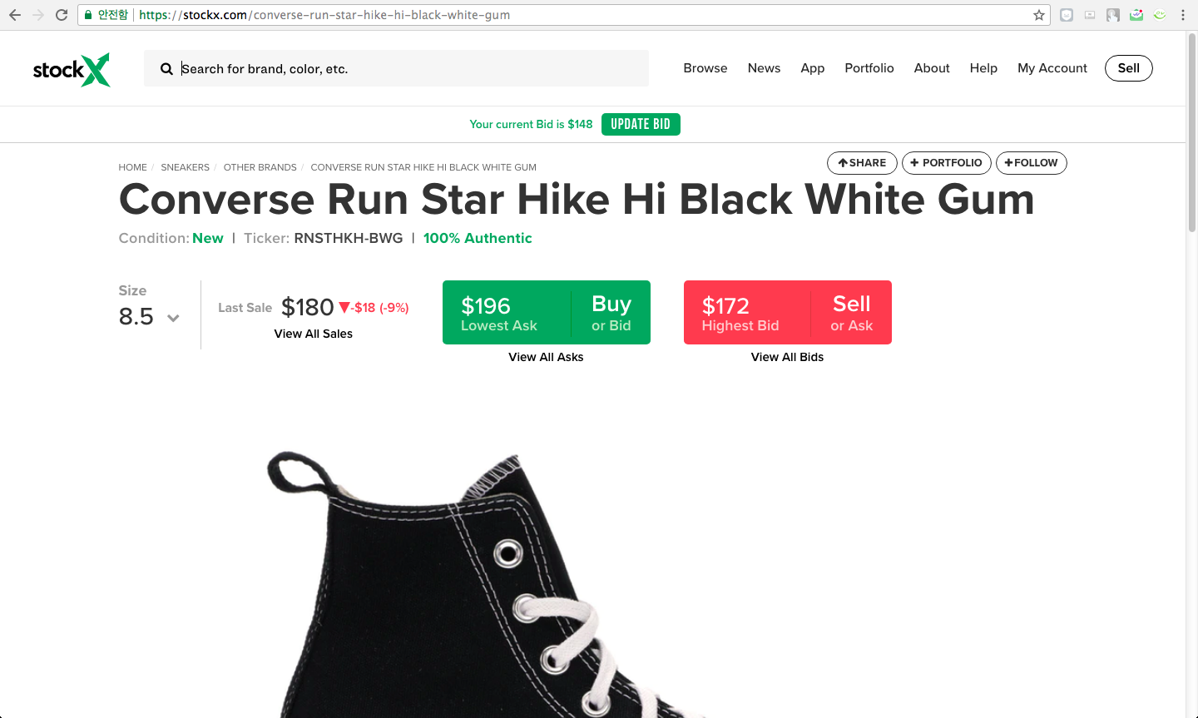Click 'Your current Bid is $148' text
The image size is (1198, 718).
point(531,124)
